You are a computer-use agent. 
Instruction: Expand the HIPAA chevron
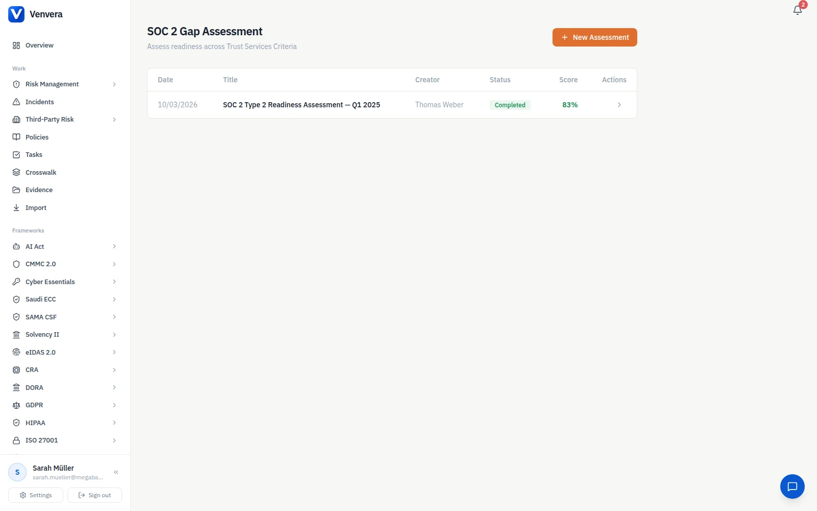(114, 423)
